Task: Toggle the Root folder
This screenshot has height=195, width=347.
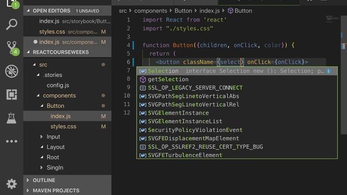Action: point(67,157)
